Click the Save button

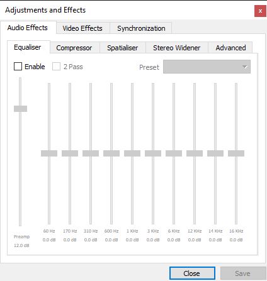pos(243,273)
